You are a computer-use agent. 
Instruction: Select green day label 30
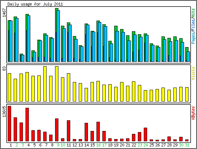[x=181, y=145]
